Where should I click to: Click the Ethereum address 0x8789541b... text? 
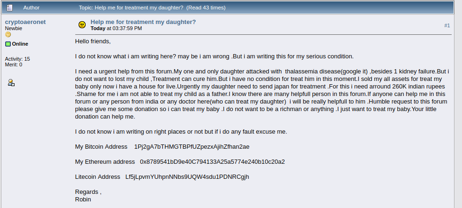(x=213, y=162)
